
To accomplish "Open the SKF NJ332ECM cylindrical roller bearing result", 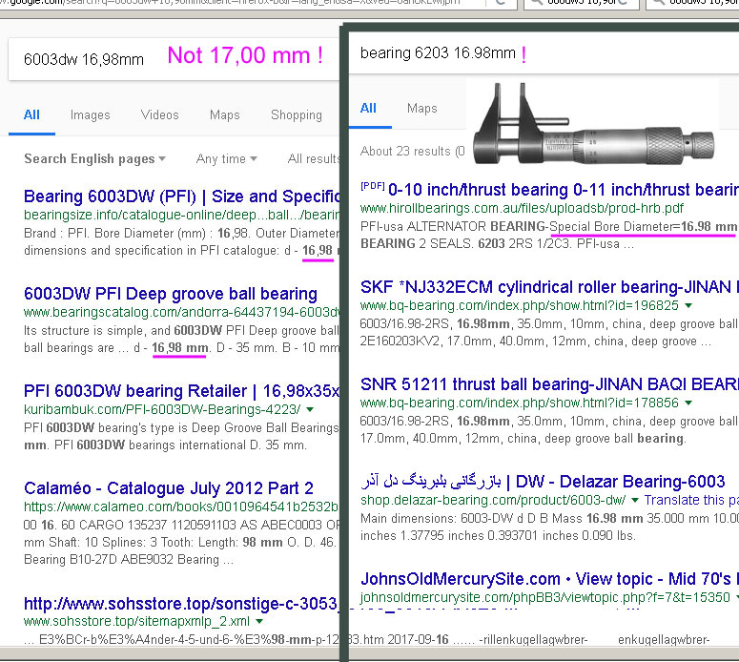I will click(x=549, y=287).
